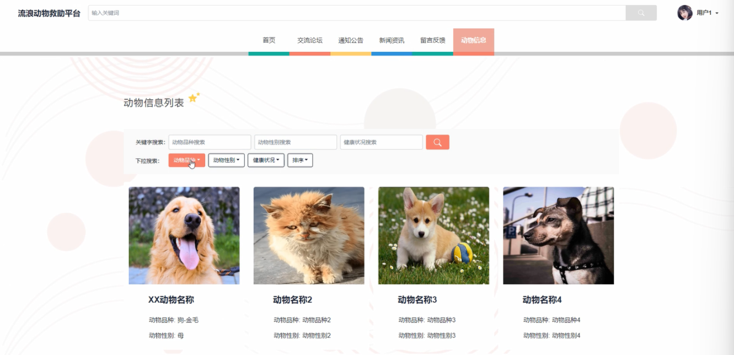The image size is (734, 355).
Task: Focus the 健康状况搜索 input field
Action: point(382,142)
